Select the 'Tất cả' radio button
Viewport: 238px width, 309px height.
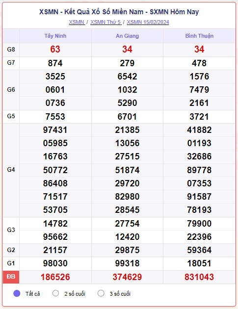pos(17,293)
